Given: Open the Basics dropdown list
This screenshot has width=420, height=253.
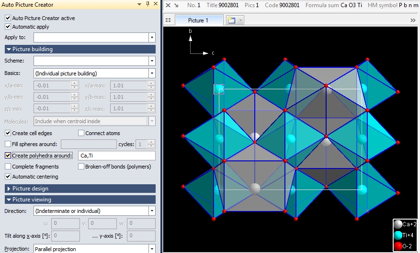Looking at the screenshot, I should coord(152,74).
